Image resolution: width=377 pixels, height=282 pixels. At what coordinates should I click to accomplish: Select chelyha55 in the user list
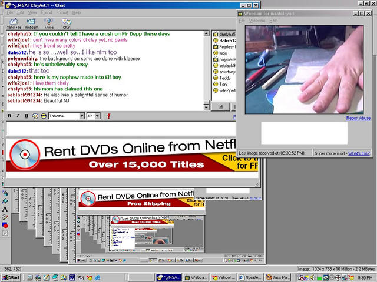coord(224,34)
